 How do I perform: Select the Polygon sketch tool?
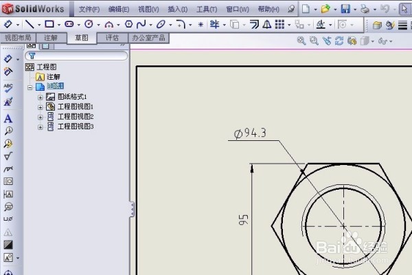(129, 24)
